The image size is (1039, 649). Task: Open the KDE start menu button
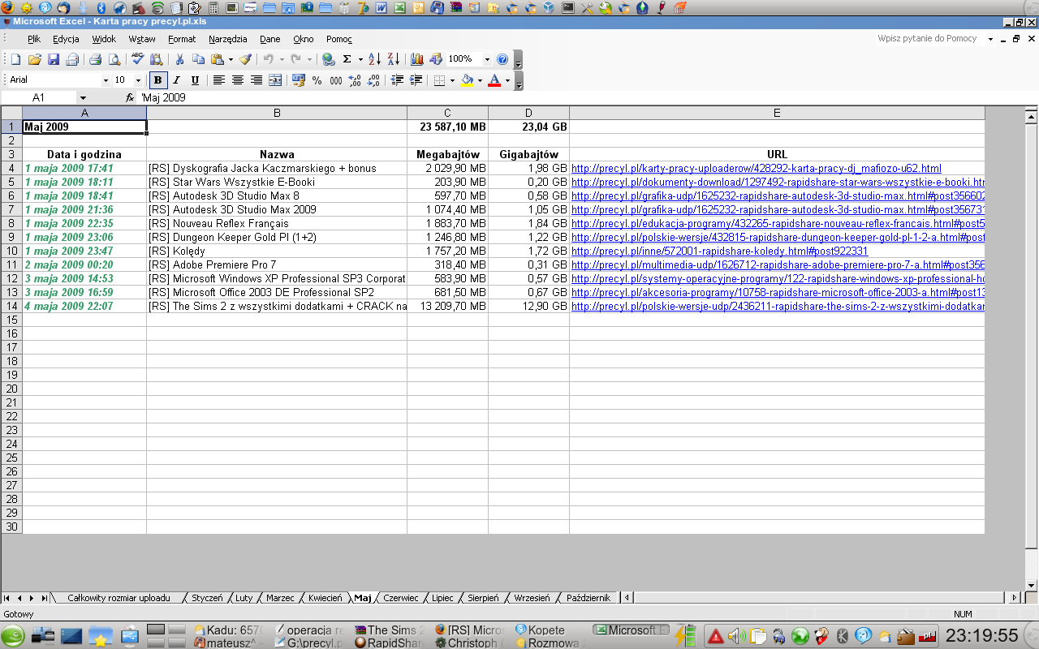(x=13, y=636)
